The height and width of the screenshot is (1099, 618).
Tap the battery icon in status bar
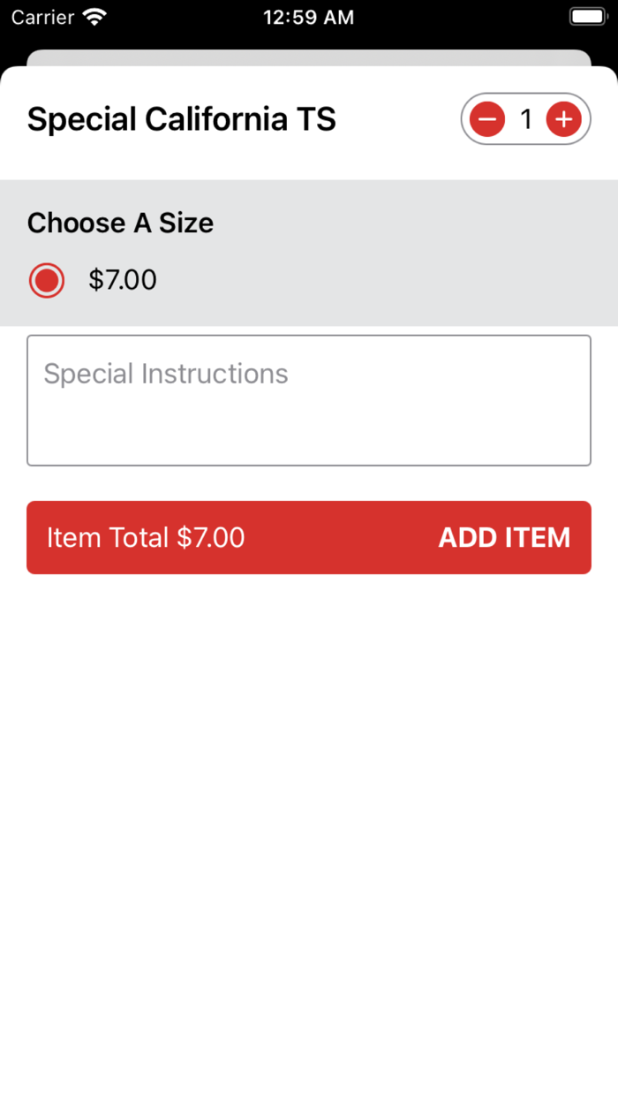tap(587, 17)
